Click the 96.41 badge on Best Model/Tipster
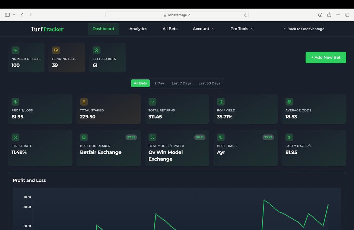Image resolution: width=354 pixels, height=230 pixels. (x=200, y=137)
